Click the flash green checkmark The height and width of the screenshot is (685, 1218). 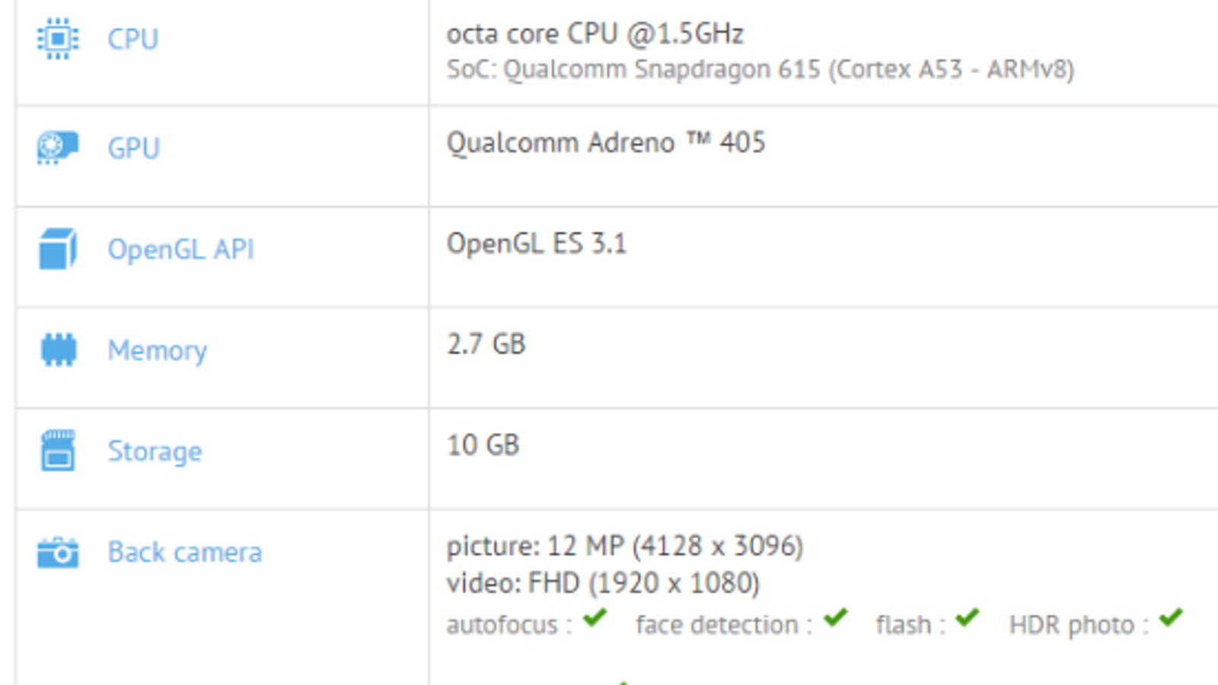(x=968, y=618)
